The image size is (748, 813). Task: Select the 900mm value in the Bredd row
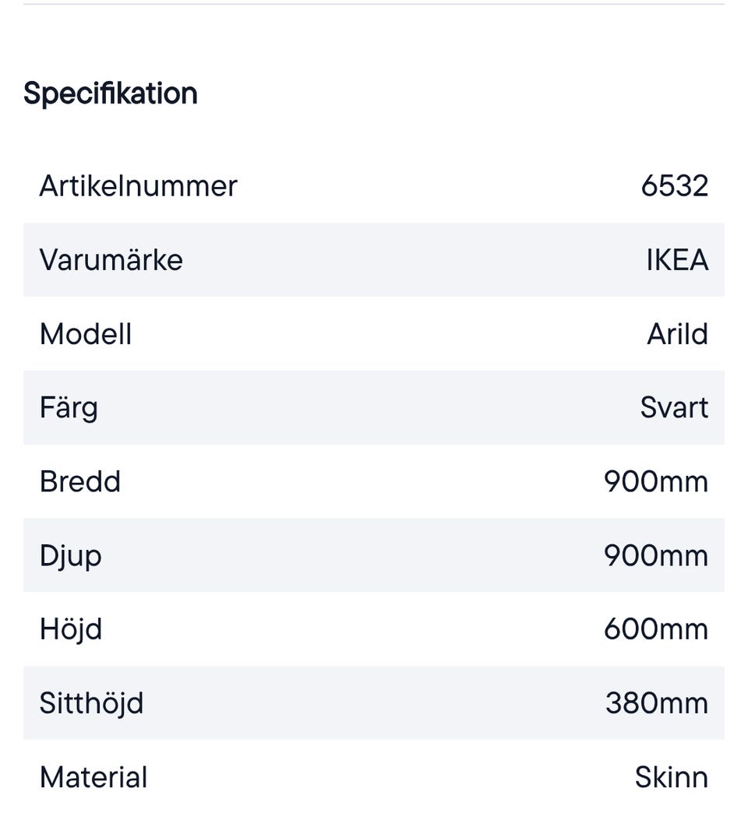pos(655,482)
